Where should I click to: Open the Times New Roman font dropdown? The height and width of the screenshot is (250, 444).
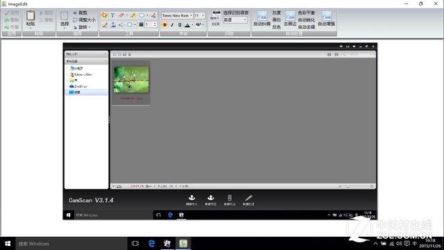point(178,15)
